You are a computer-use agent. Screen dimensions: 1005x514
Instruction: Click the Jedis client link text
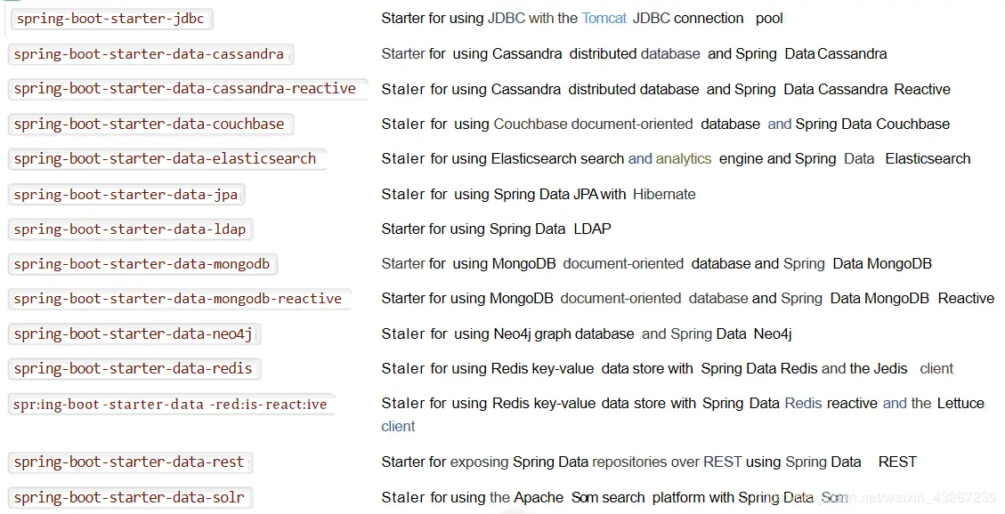(936, 369)
